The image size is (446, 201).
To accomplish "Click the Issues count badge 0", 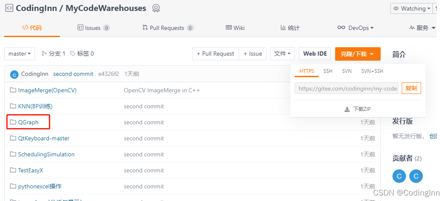I will click(106, 28).
